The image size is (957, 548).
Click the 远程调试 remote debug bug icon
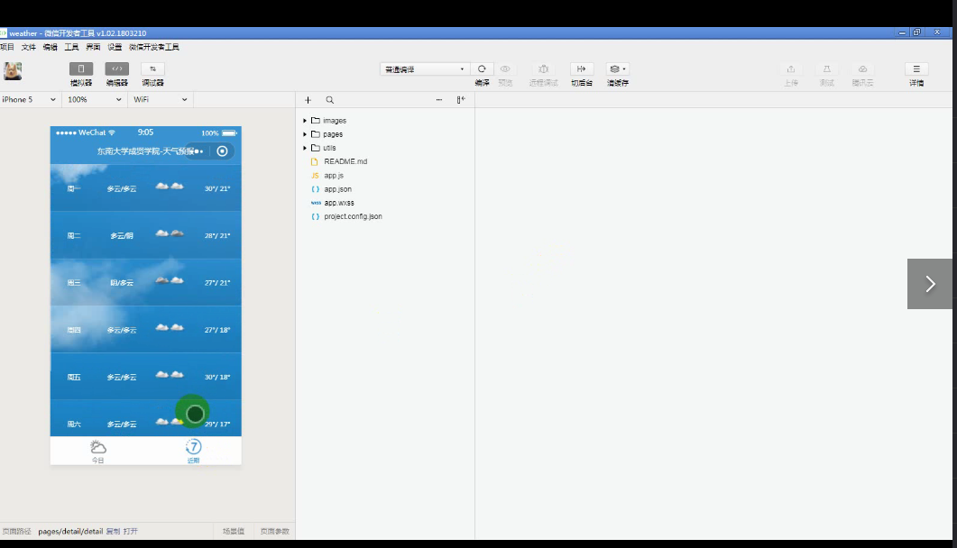point(543,68)
